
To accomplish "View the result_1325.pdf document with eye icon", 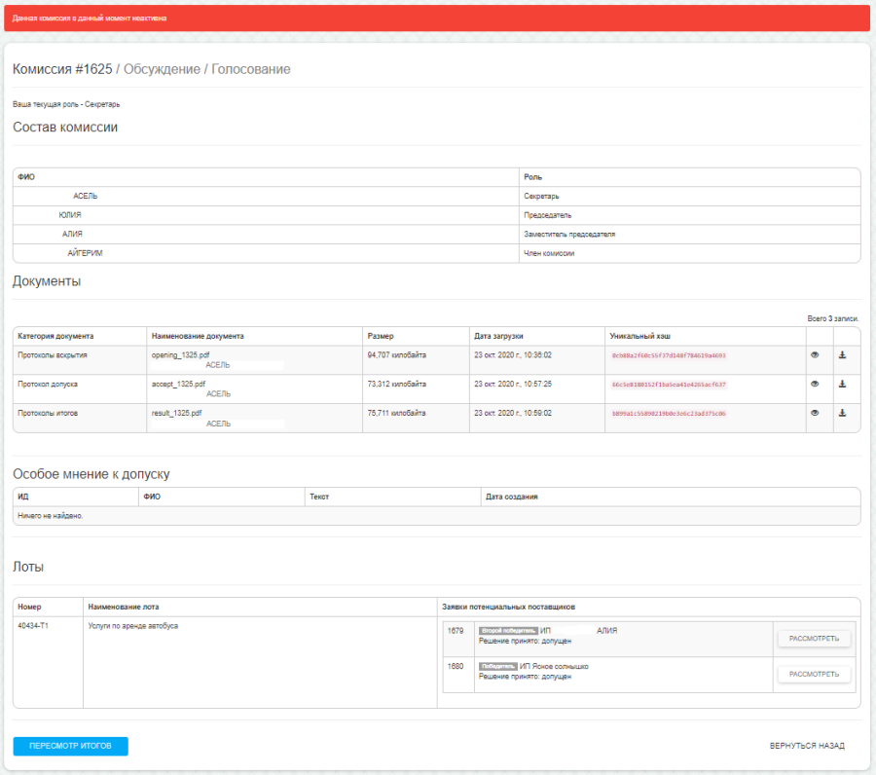I will click(x=815, y=413).
